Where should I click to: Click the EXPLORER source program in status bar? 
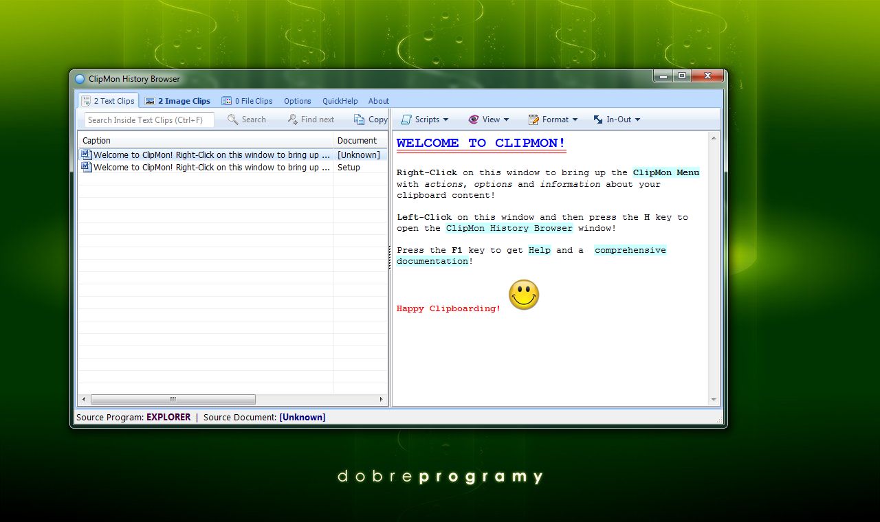(168, 417)
